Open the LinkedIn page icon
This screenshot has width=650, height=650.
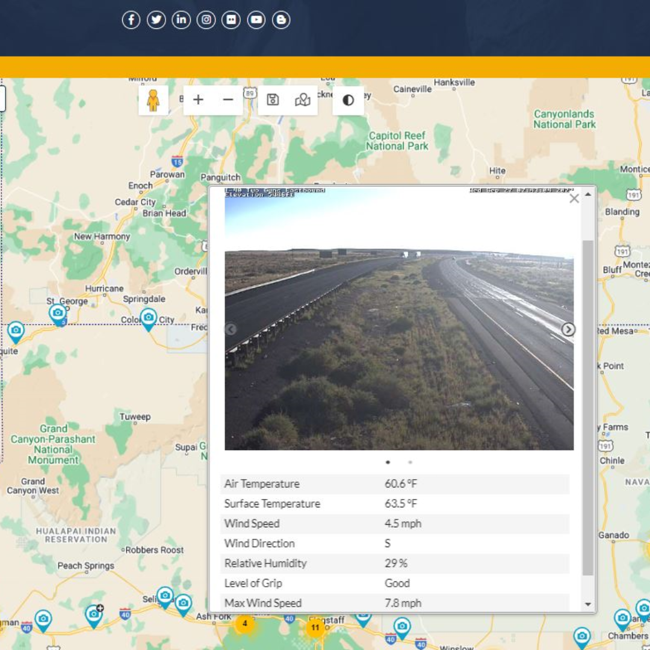[x=181, y=19]
